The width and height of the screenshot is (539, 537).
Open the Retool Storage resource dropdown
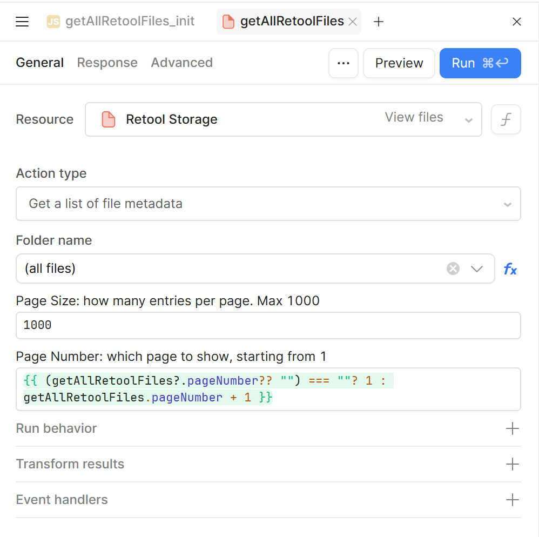point(283,119)
